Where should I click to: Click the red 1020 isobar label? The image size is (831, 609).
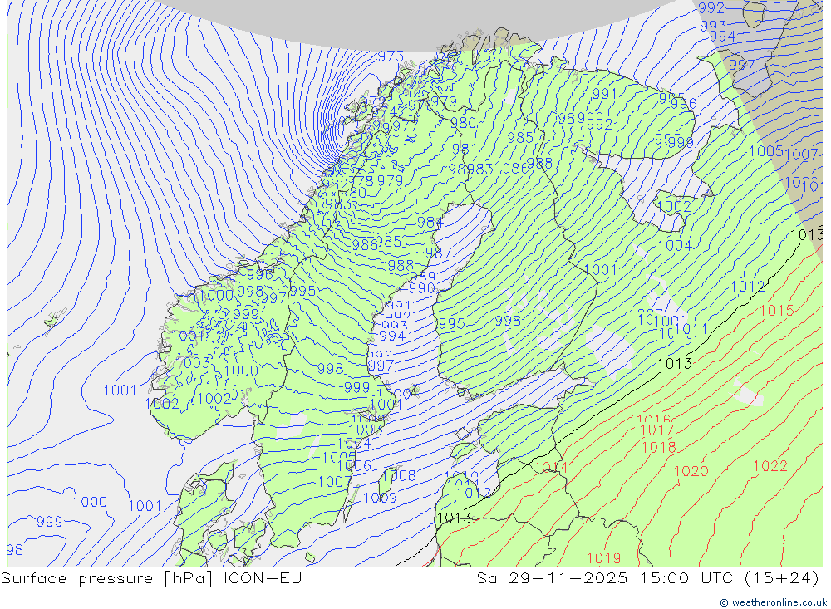point(691,471)
